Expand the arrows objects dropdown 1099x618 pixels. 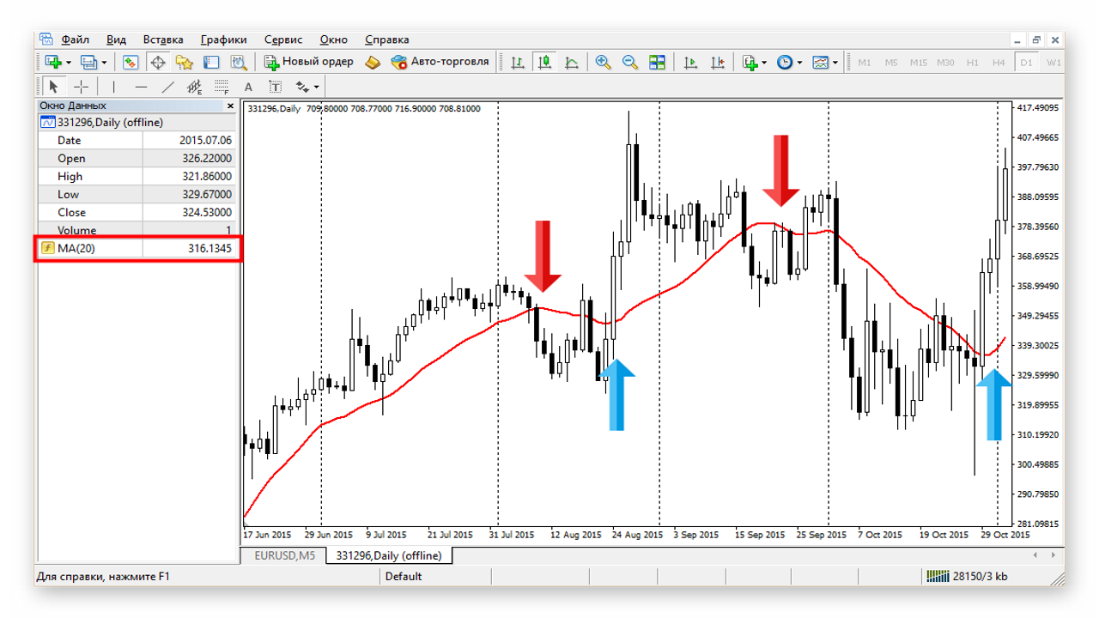pos(317,88)
